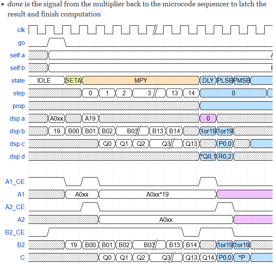Select the go signal label
Screen dimensions: 276x264
[21, 43]
